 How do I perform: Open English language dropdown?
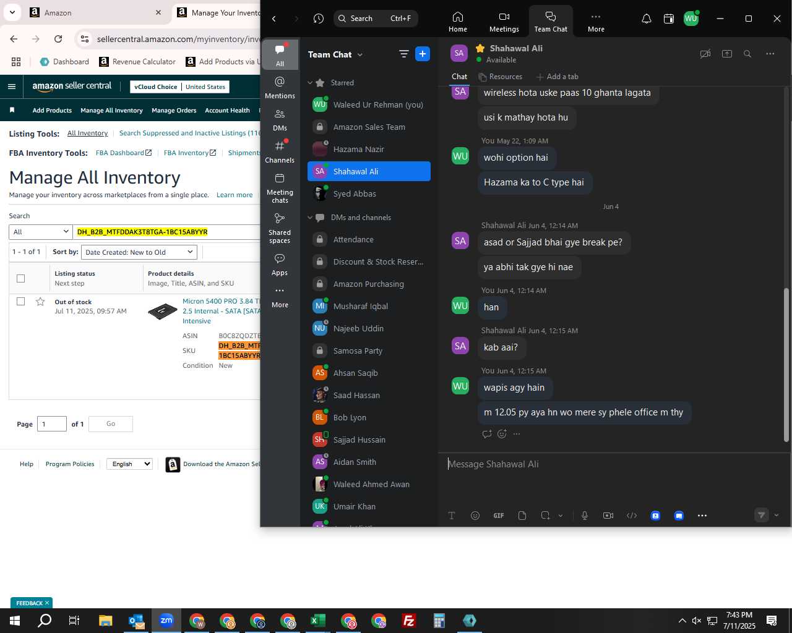(x=129, y=464)
